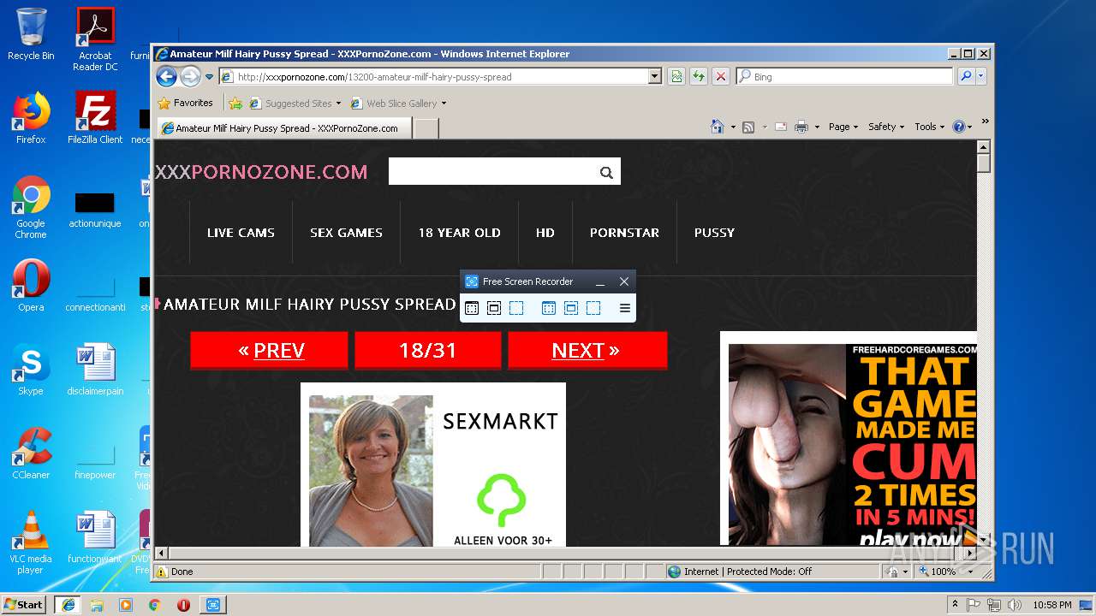Refresh the page with the green arrows icon

point(699,76)
